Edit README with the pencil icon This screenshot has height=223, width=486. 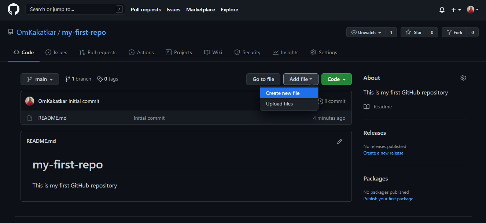coord(340,141)
